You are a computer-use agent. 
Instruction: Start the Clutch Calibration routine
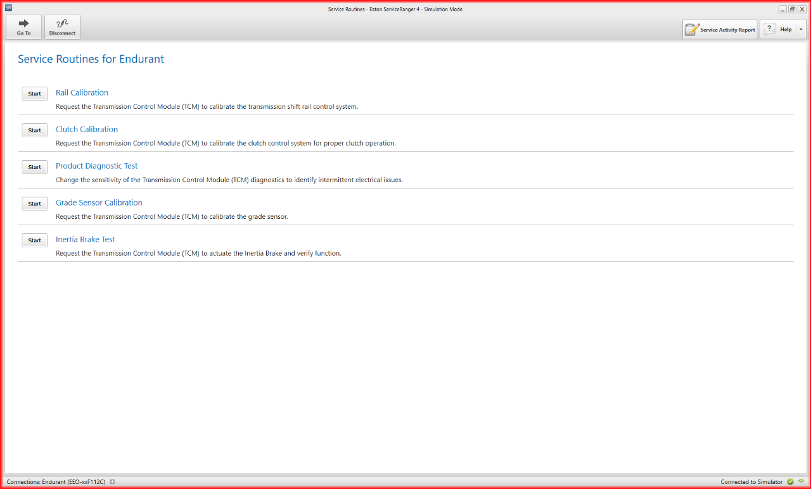34,130
